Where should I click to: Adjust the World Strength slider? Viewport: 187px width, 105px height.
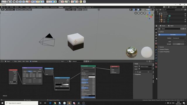[179, 44]
